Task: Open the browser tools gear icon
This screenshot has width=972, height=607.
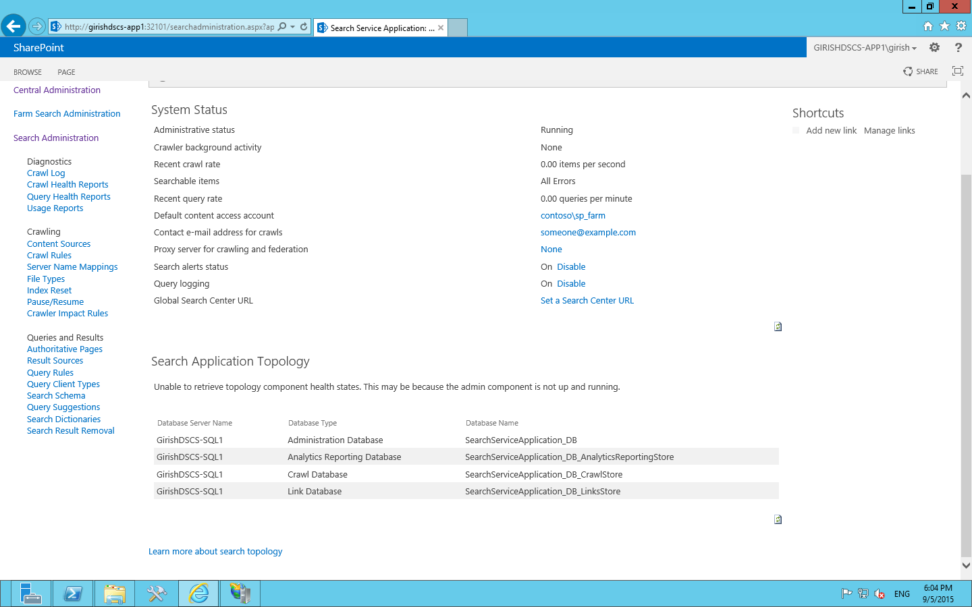Action: pyautogui.click(x=961, y=26)
